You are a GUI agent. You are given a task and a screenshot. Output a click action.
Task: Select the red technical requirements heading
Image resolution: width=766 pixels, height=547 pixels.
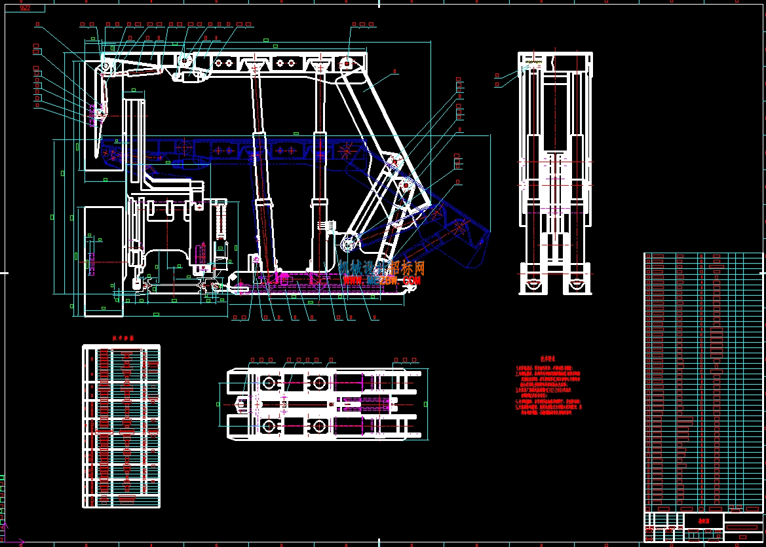(x=548, y=359)
